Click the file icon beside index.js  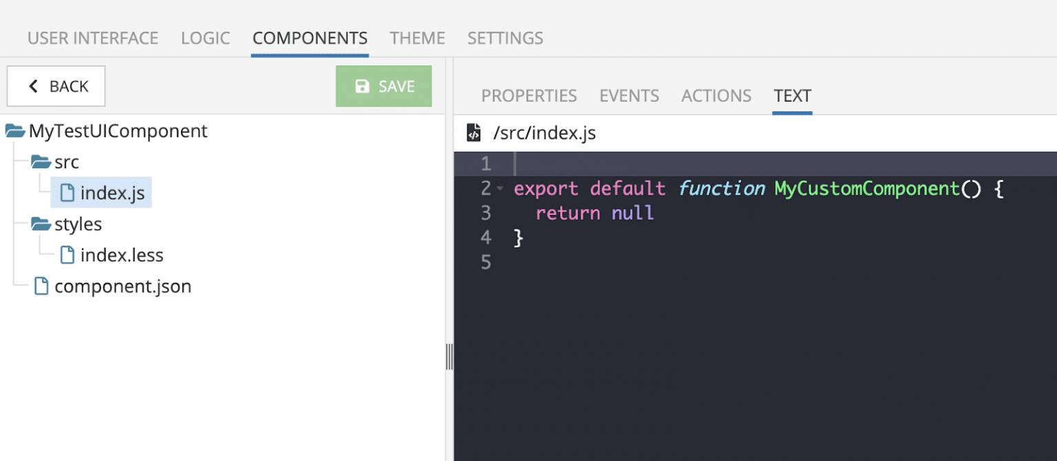(x=67, y=192)
